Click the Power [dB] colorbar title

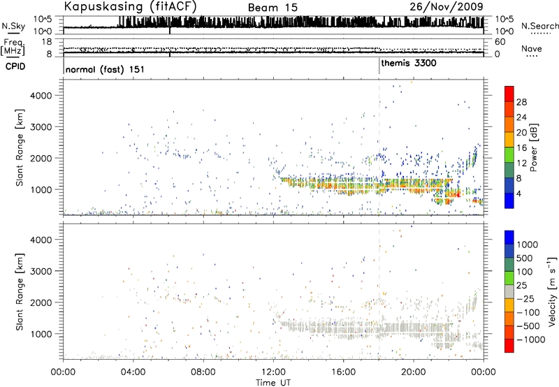click(534, 147)
